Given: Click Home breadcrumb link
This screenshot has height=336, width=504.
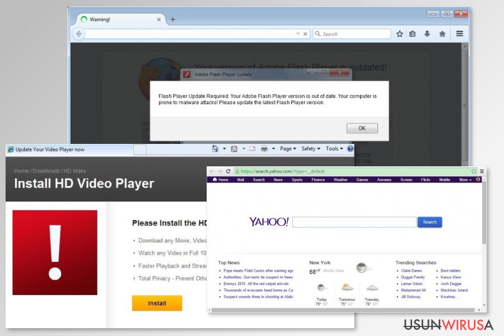Looking at the screenshot, I should point(21,171).
